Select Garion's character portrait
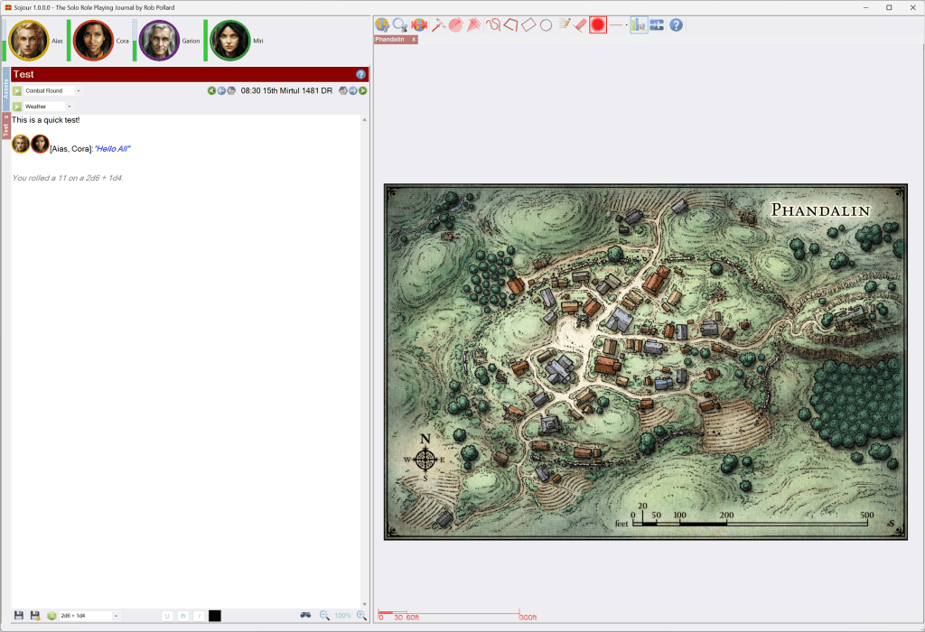Viewport: 925px width, 632px height. coord(159,41)
